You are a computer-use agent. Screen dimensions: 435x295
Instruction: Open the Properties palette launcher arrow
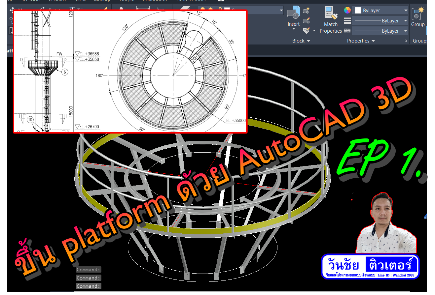[x=407, y=41]
